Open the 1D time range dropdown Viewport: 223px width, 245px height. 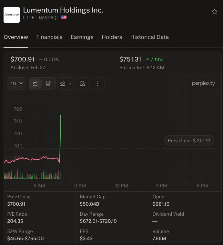click(x=16, y=84)
